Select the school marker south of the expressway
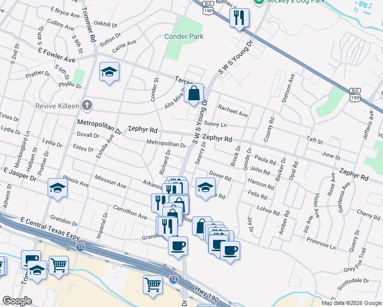 tap(37, 272)
